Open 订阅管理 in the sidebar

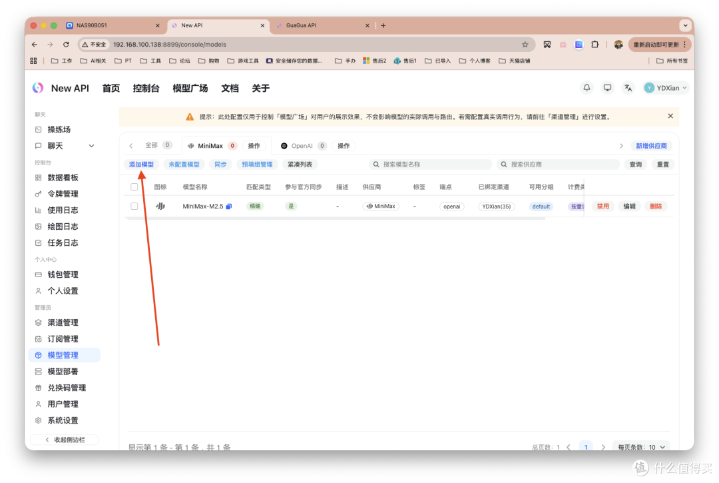tap(64, 339)
